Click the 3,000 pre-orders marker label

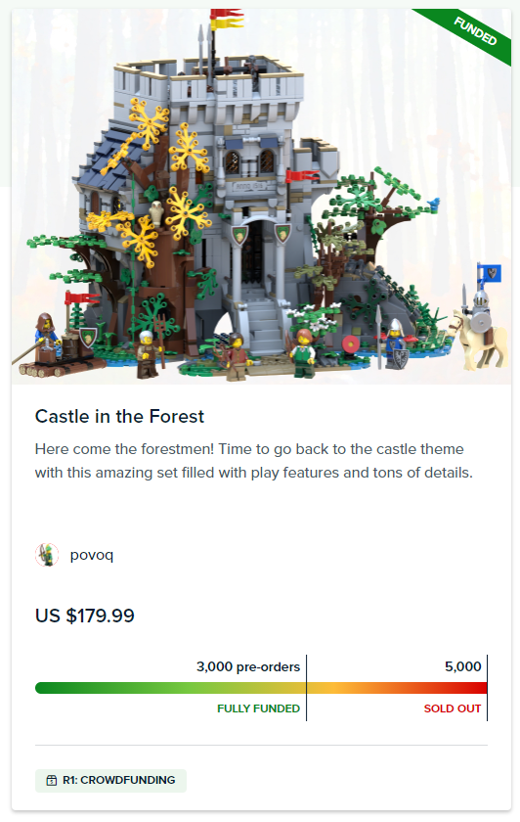click(x=248, y=666)
